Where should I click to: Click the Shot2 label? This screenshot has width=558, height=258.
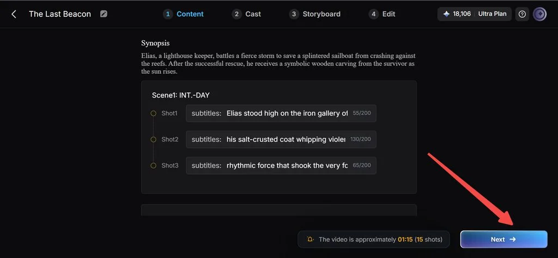[170, 139]
